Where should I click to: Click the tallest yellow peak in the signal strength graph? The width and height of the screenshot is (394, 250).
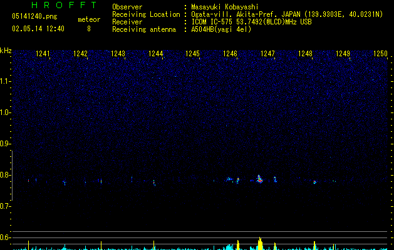point(260,243)
